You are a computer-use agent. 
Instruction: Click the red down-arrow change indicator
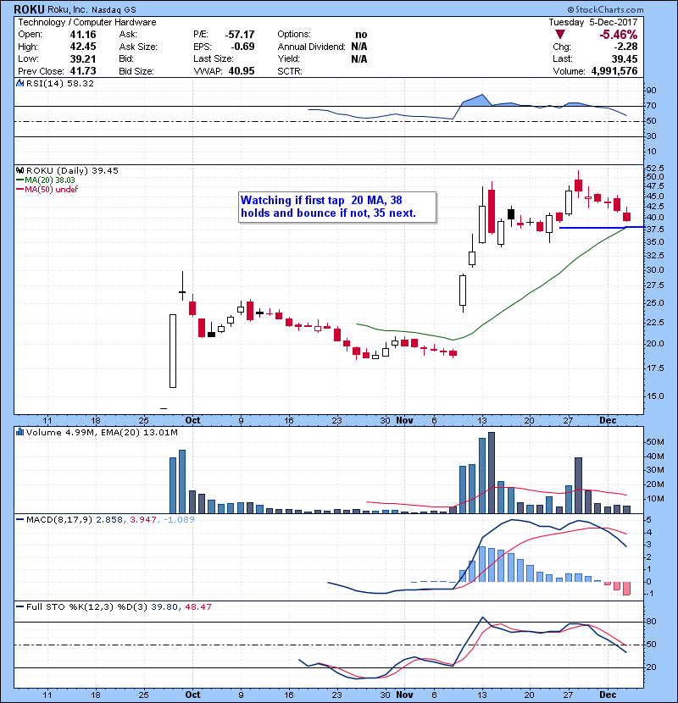[x=560, y=35]
